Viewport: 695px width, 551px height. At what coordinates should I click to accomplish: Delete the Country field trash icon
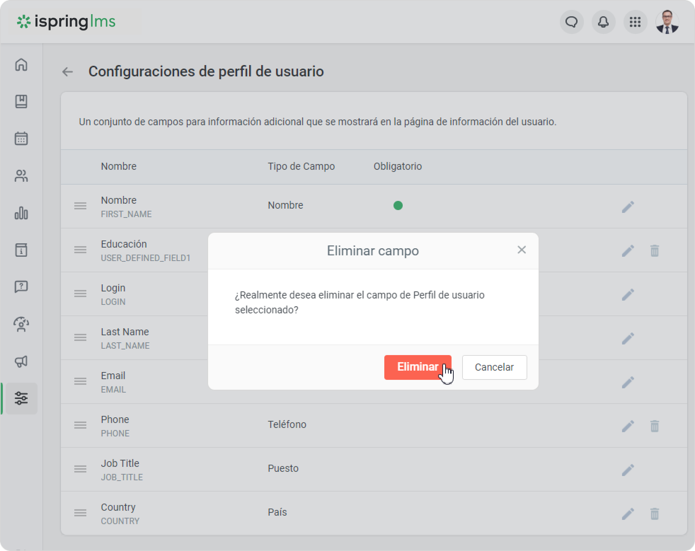654,514
